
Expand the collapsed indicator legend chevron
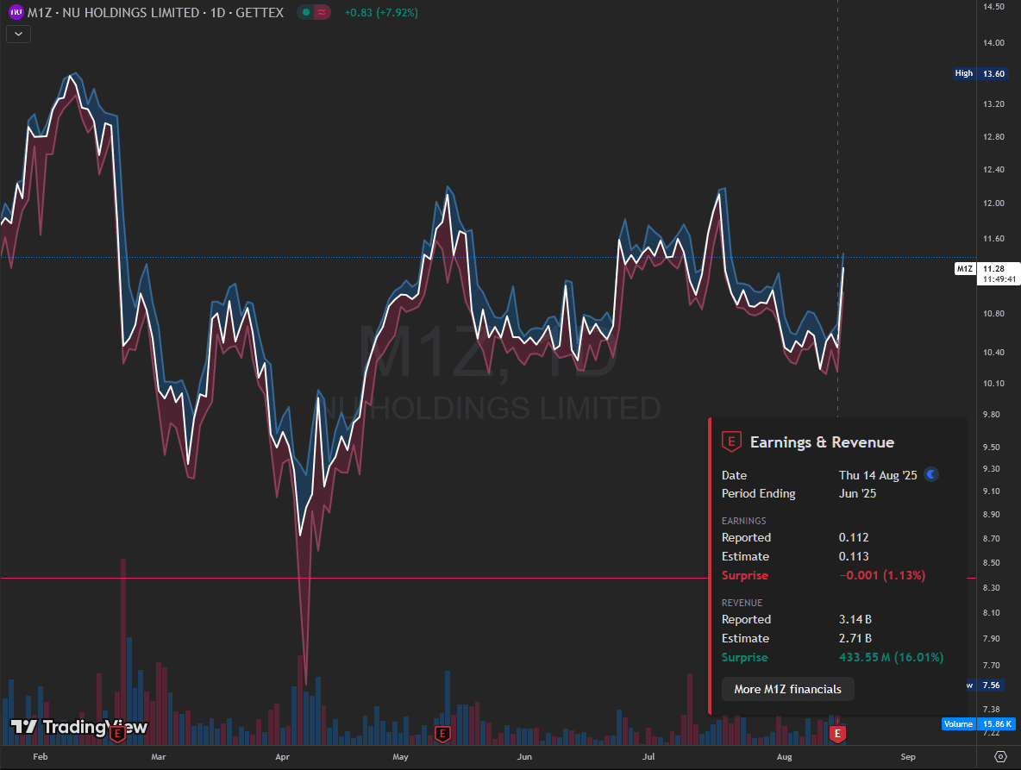coord(18,34)
